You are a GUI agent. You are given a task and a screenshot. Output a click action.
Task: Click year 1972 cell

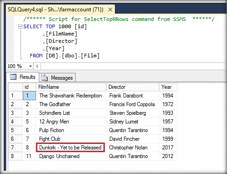click(x=168, y=104)
